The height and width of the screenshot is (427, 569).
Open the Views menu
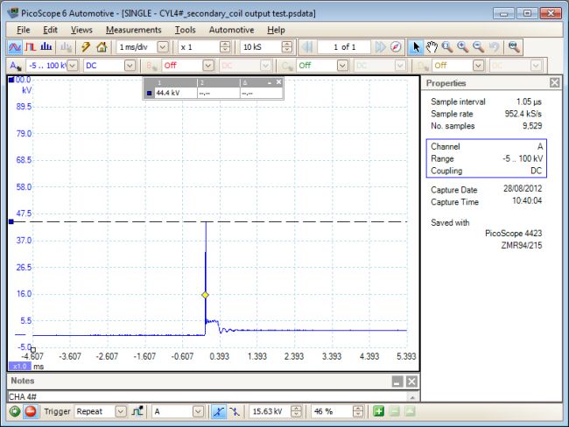coord(81,30)
